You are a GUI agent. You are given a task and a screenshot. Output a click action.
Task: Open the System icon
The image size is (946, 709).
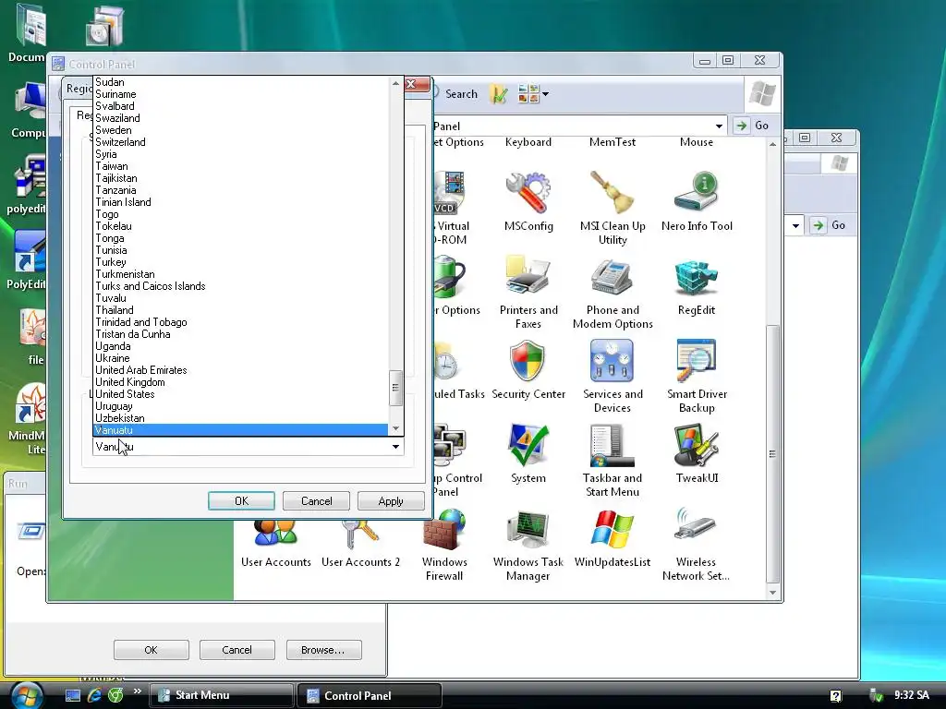tap(528, 454)
